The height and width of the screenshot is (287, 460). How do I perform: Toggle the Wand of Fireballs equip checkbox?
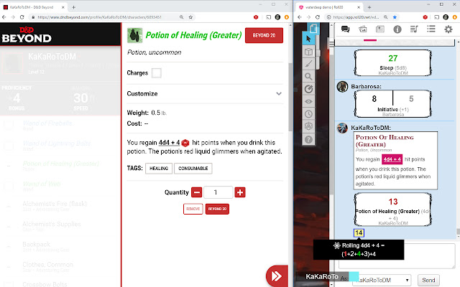click(x=9, y=125)
